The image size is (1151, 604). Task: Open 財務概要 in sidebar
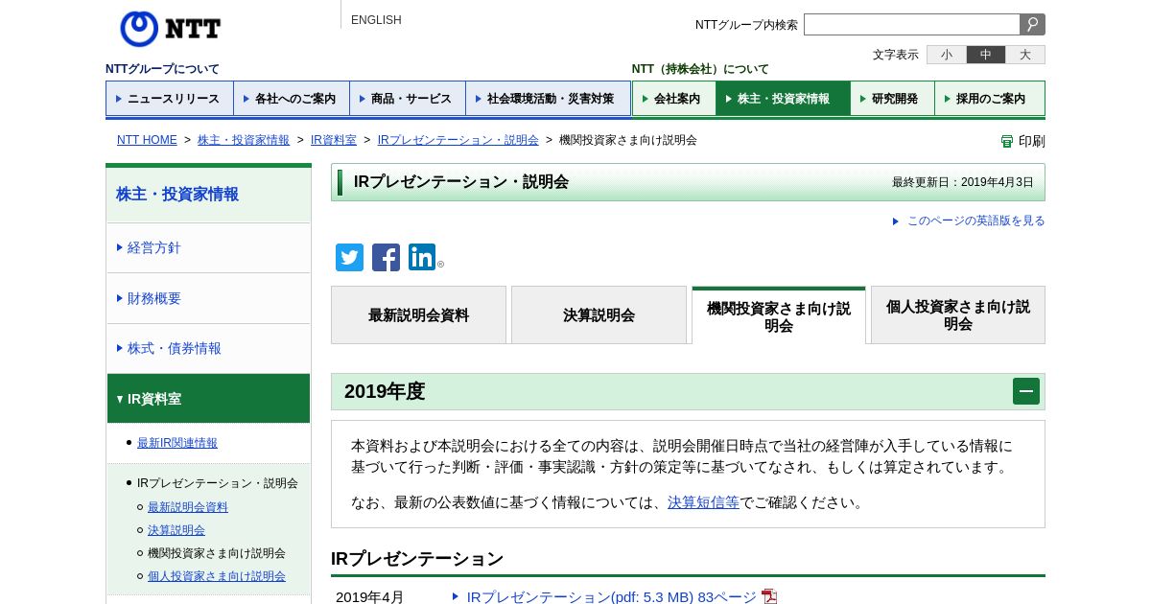[x=208, y=298]
